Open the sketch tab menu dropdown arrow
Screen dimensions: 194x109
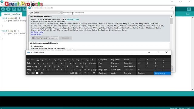point(188,14)
